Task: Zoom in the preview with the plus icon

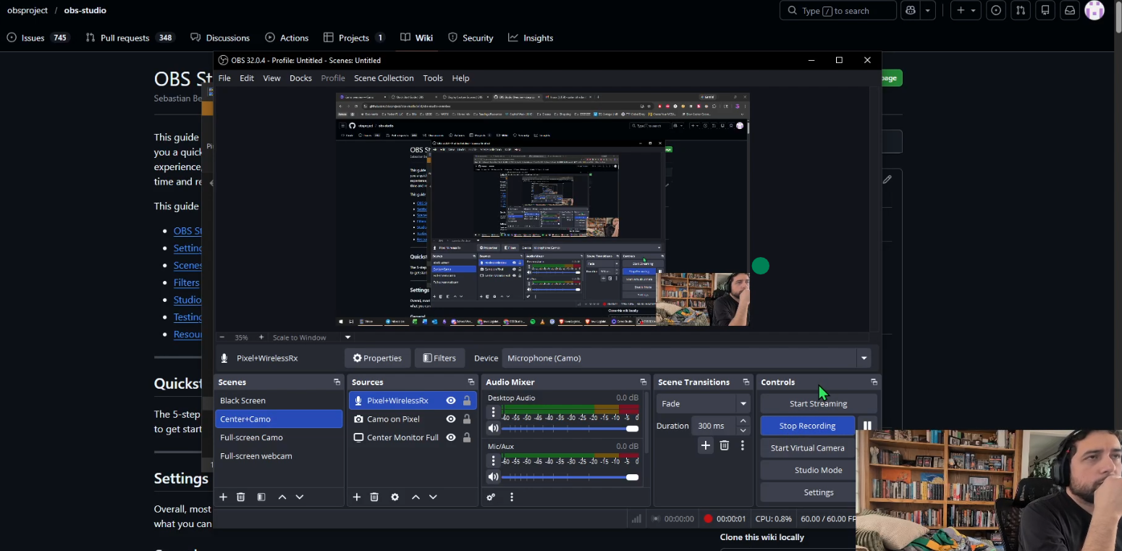Action: 261,337
